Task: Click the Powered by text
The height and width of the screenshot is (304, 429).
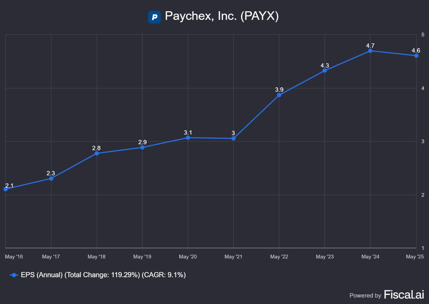Action: (365, 296)
